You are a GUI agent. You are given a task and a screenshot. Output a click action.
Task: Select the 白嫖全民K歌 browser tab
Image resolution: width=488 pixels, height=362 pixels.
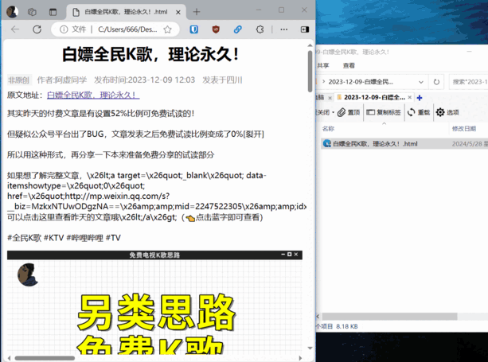(x=126, y=12)
